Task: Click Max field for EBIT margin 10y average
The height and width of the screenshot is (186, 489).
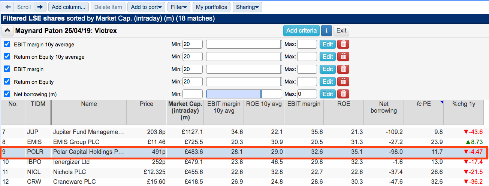Action: 307,44
